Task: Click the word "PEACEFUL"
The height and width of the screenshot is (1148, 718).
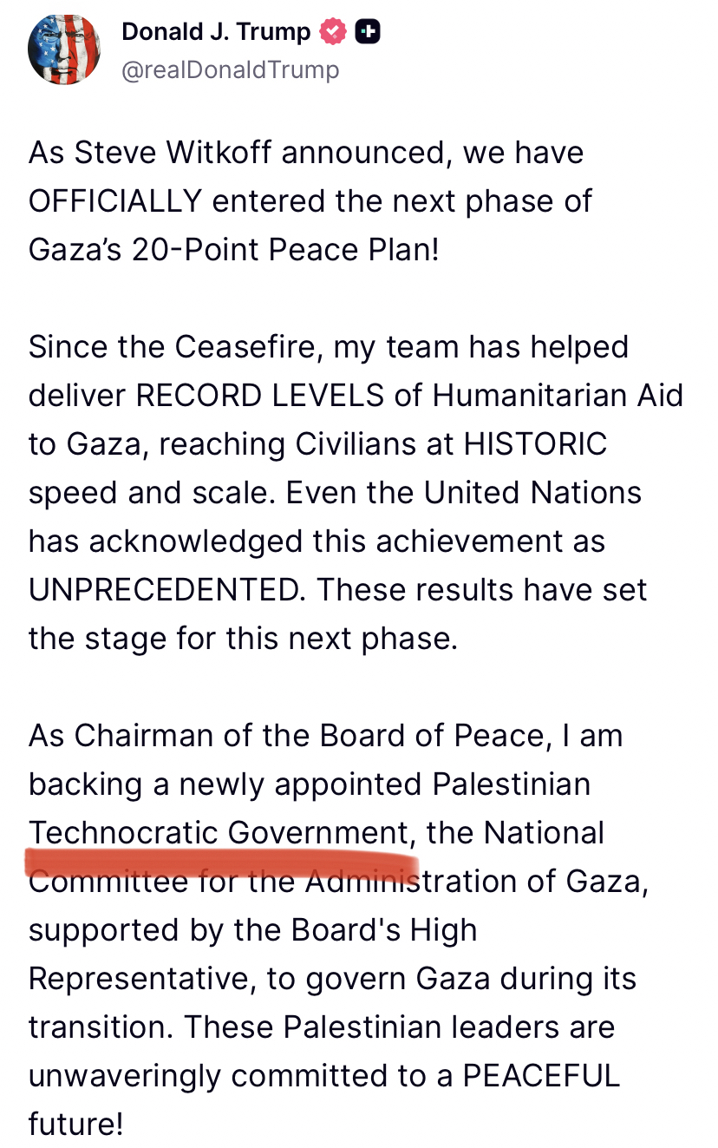Action: pyautogui.click(x=541, y=1076)
